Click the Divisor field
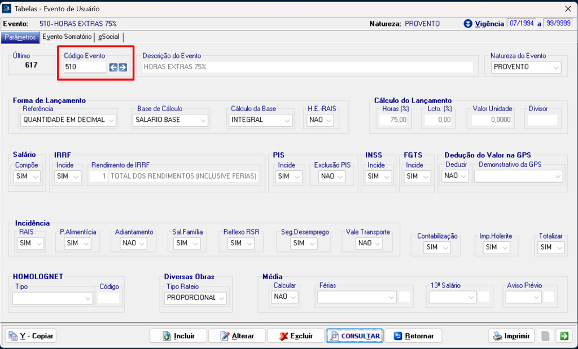 (x=542, y=120)
